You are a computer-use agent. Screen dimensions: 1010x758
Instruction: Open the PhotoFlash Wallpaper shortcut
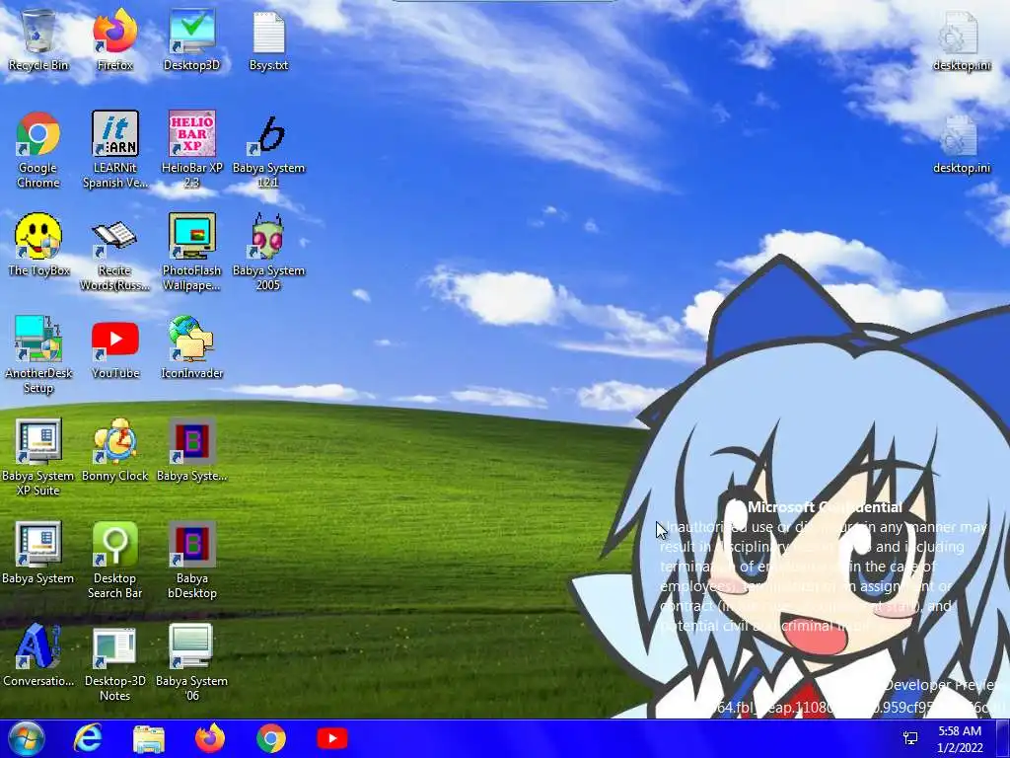coord(191,253)
